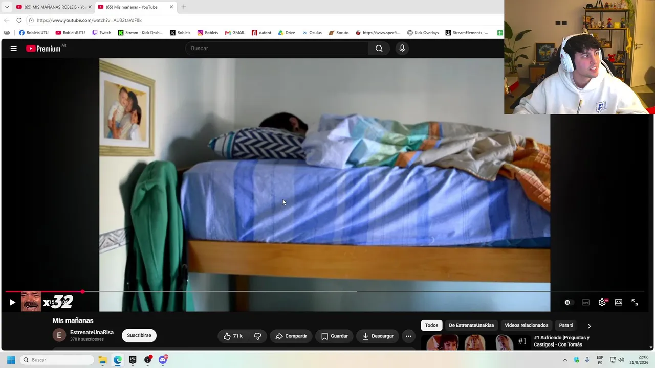Viewport: 655px width, 368px height.
Task: Save video with the Guardar button
Action: tap(335, 336)
